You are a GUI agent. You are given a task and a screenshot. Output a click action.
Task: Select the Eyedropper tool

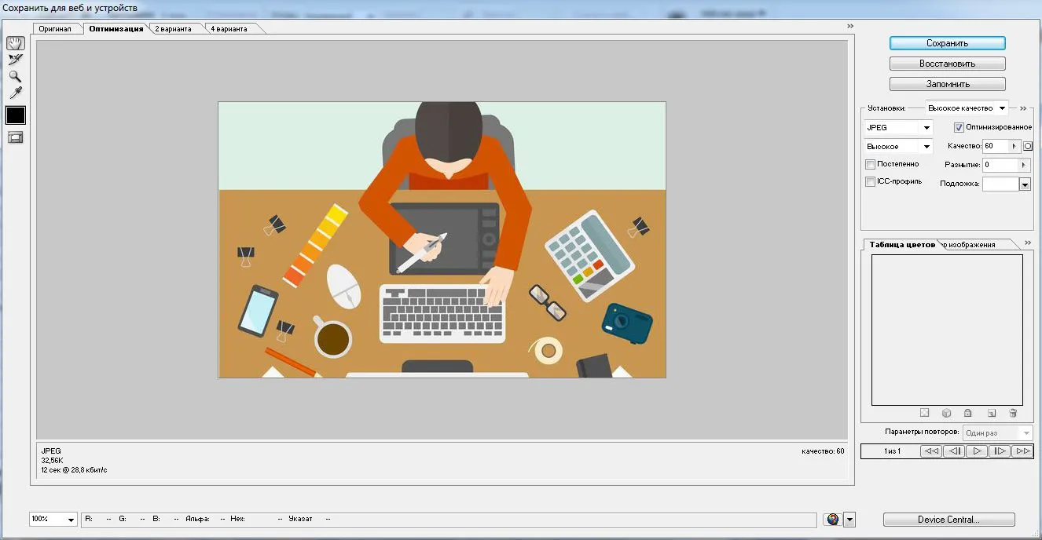[x=16, y=93]
